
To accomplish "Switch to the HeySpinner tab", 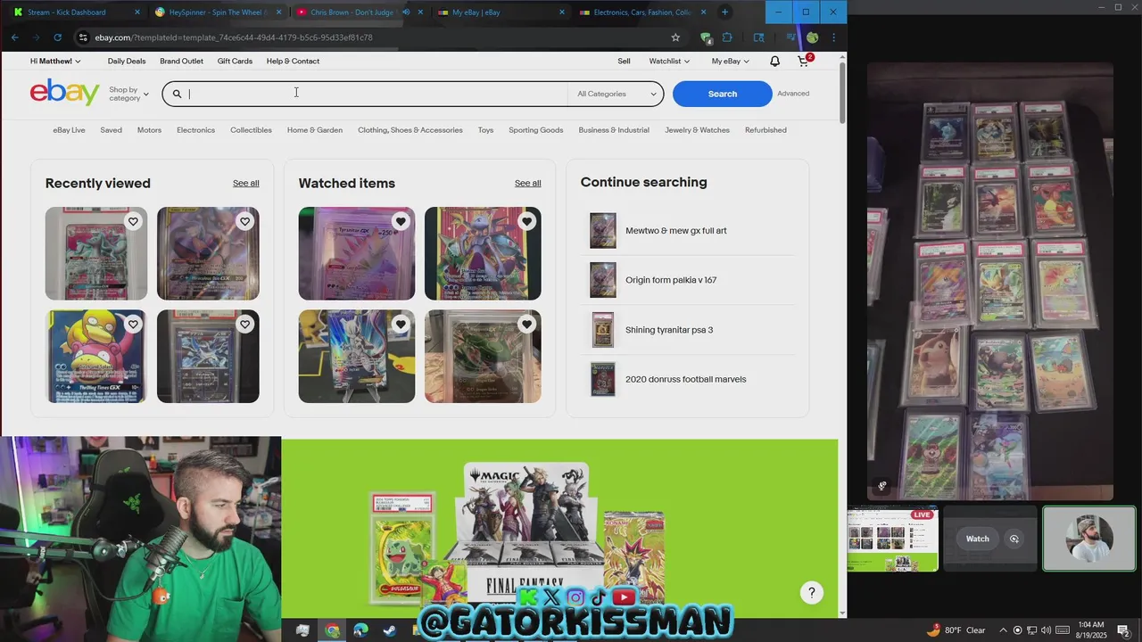I will click(x=217, y=12).
